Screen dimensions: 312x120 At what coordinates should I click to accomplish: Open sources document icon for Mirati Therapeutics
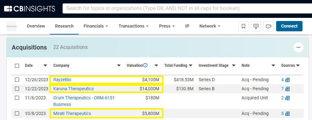pos(287,114)
